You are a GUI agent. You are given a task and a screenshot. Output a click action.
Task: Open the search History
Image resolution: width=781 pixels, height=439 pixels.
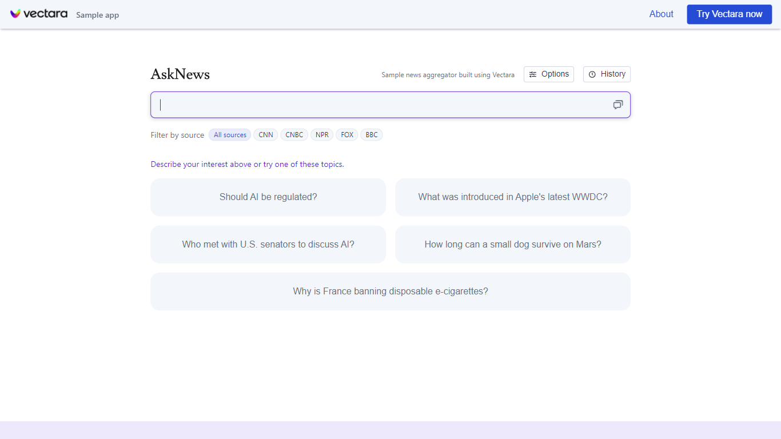(607, 74)
